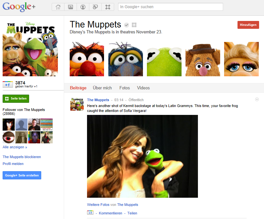Open the post options dropdown arrow
Screen dimensions: 264x219
257,100
